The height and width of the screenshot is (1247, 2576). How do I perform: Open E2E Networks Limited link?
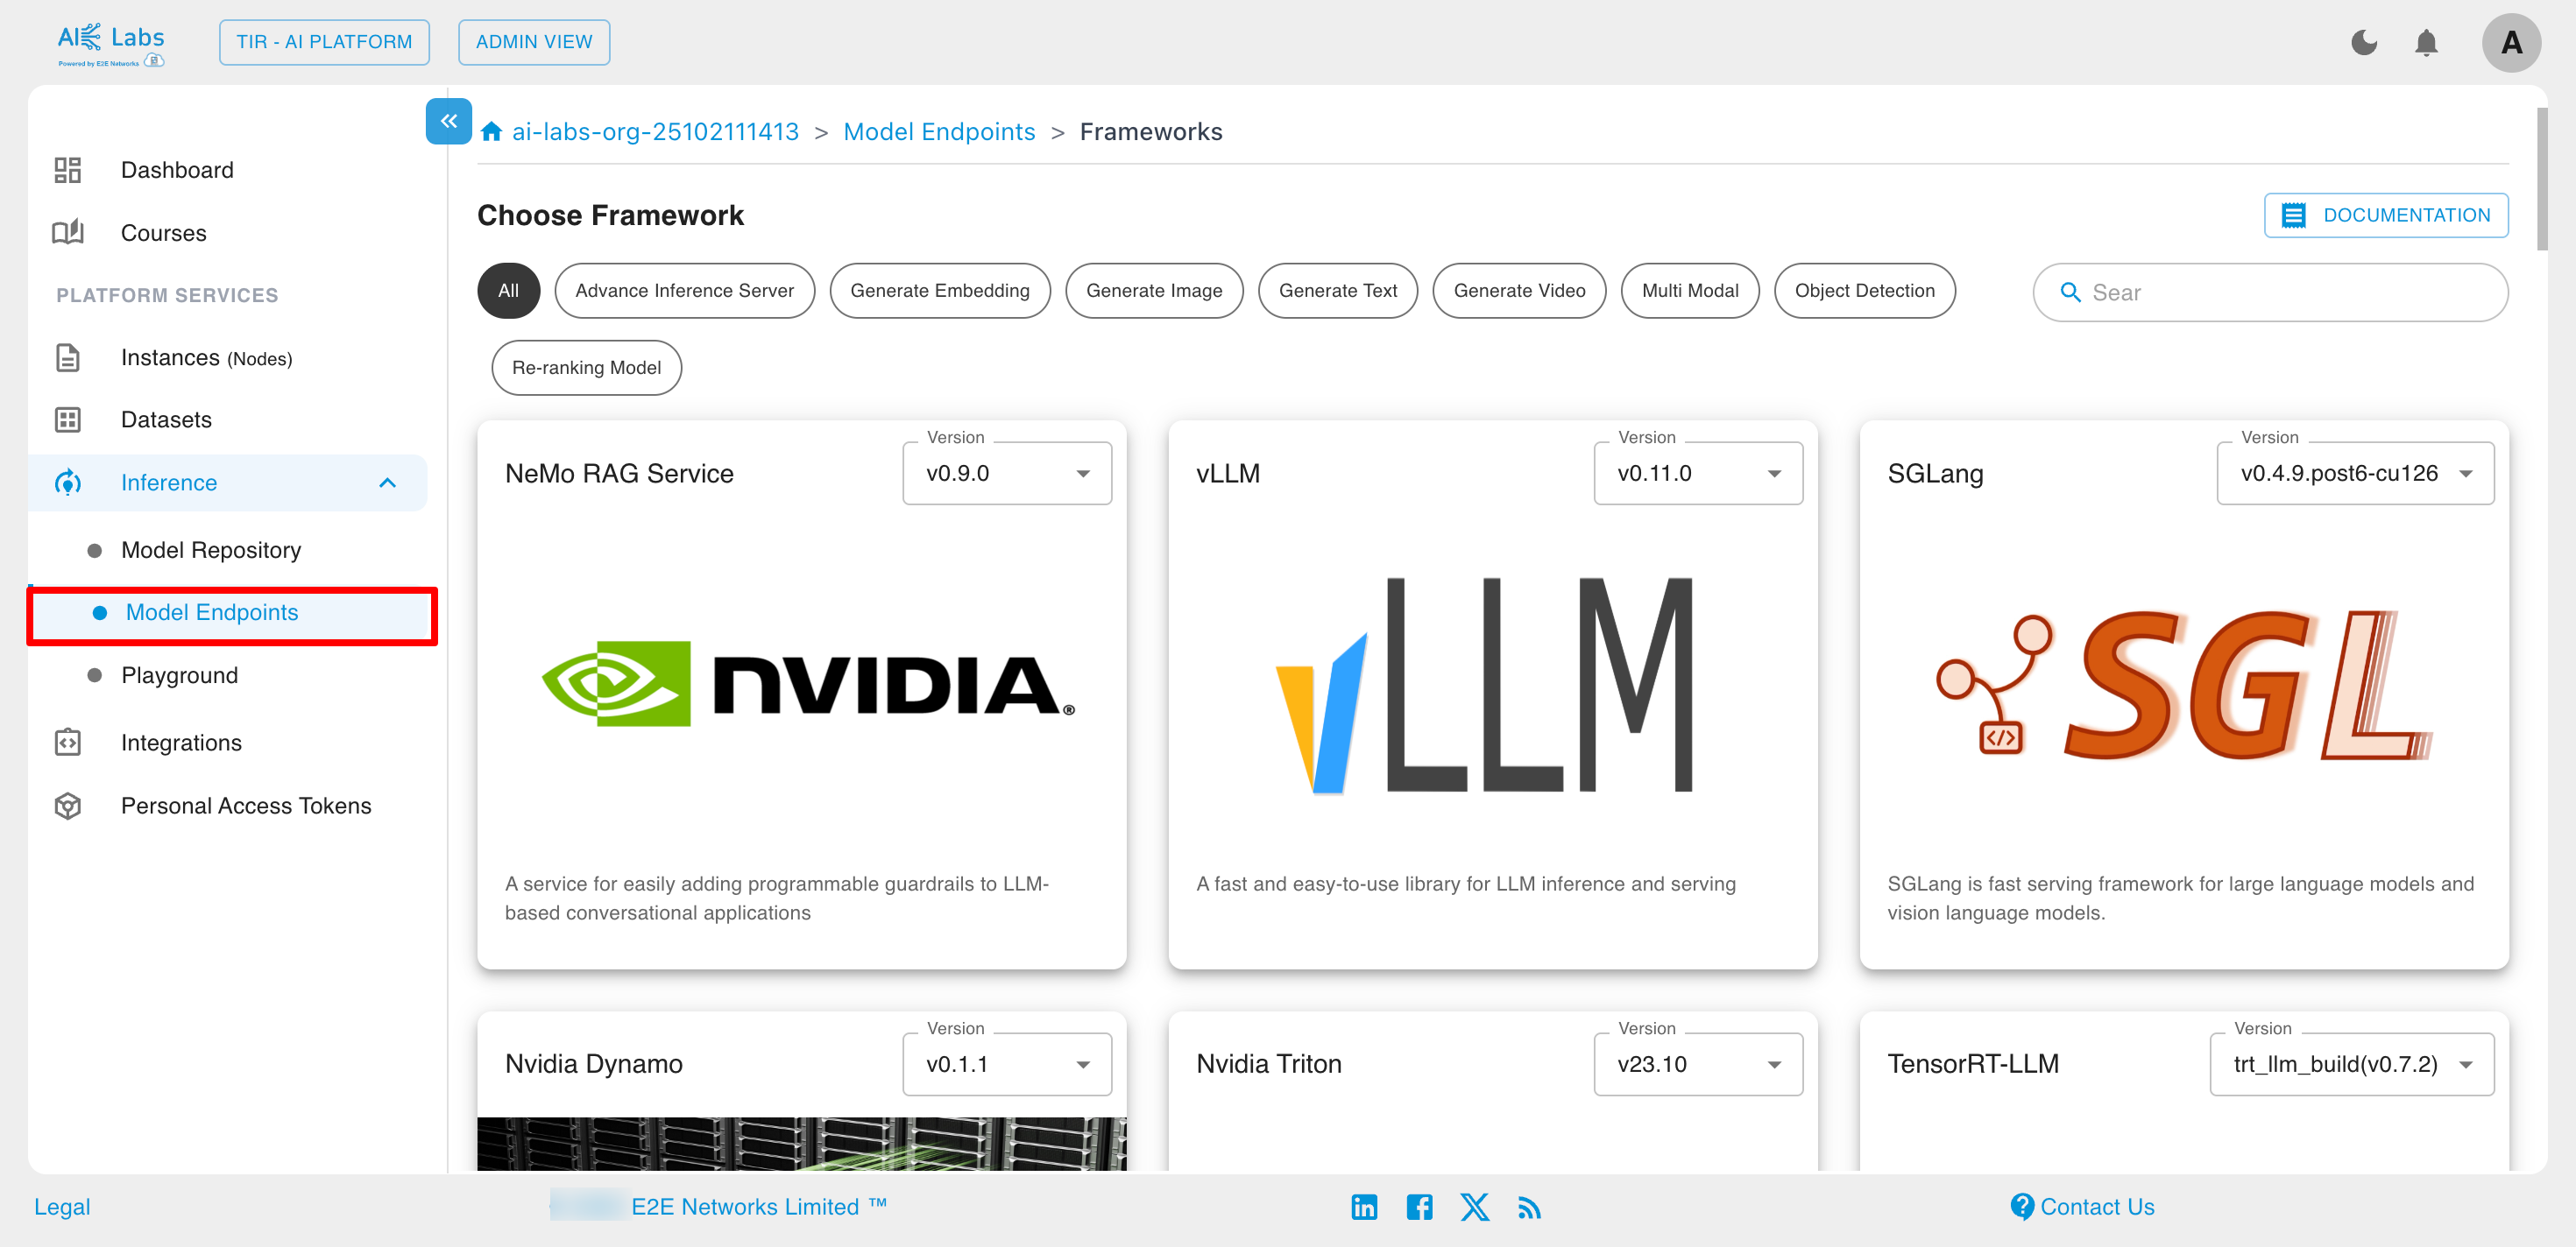(758, 1207)
